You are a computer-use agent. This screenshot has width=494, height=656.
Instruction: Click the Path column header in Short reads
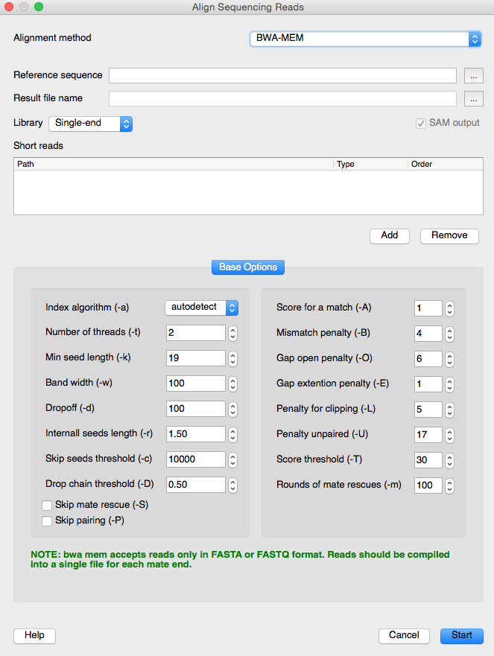(174, 164)
